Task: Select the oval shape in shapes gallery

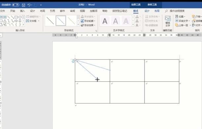Action: pos(20,17)
